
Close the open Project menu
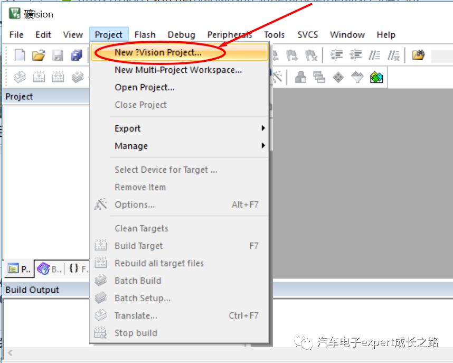tap(109, 35)
